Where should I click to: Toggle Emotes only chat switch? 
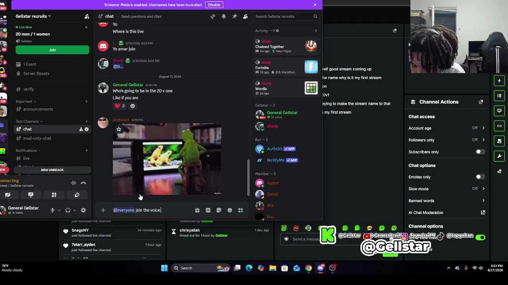coord(480,177)
